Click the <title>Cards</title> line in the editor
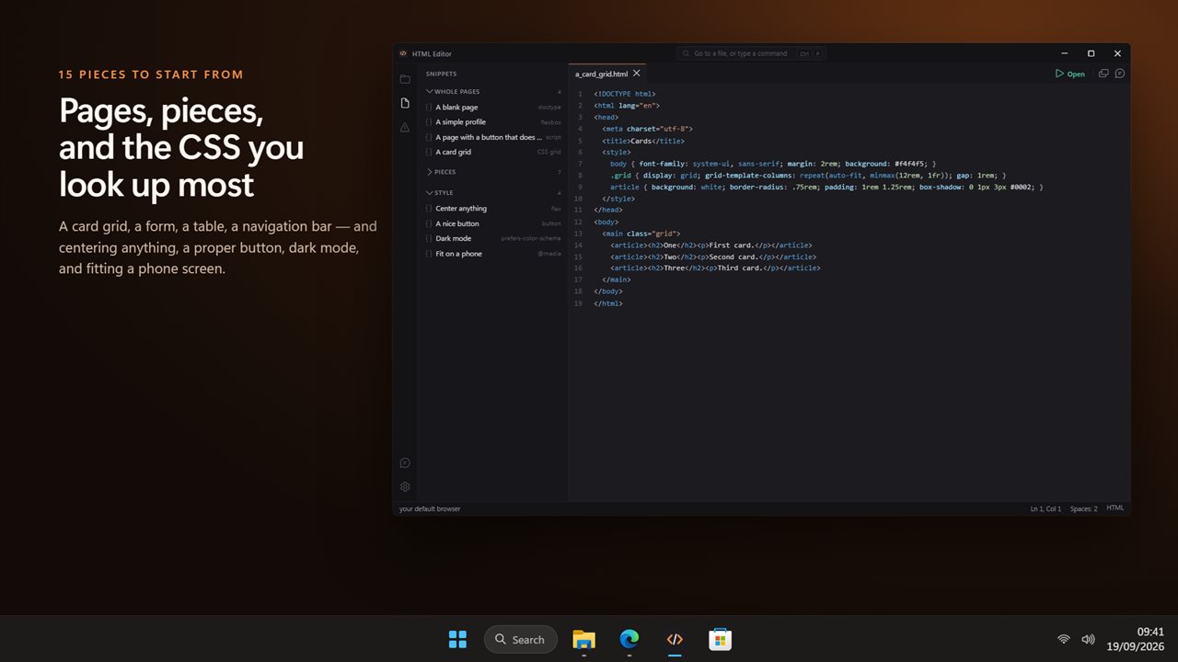This screenshot has height=662, width=1178. (x=643, y=141)
